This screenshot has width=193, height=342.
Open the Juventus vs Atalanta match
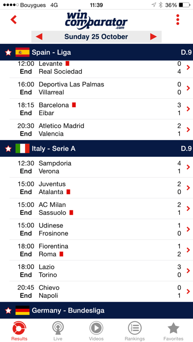(101, 188)
